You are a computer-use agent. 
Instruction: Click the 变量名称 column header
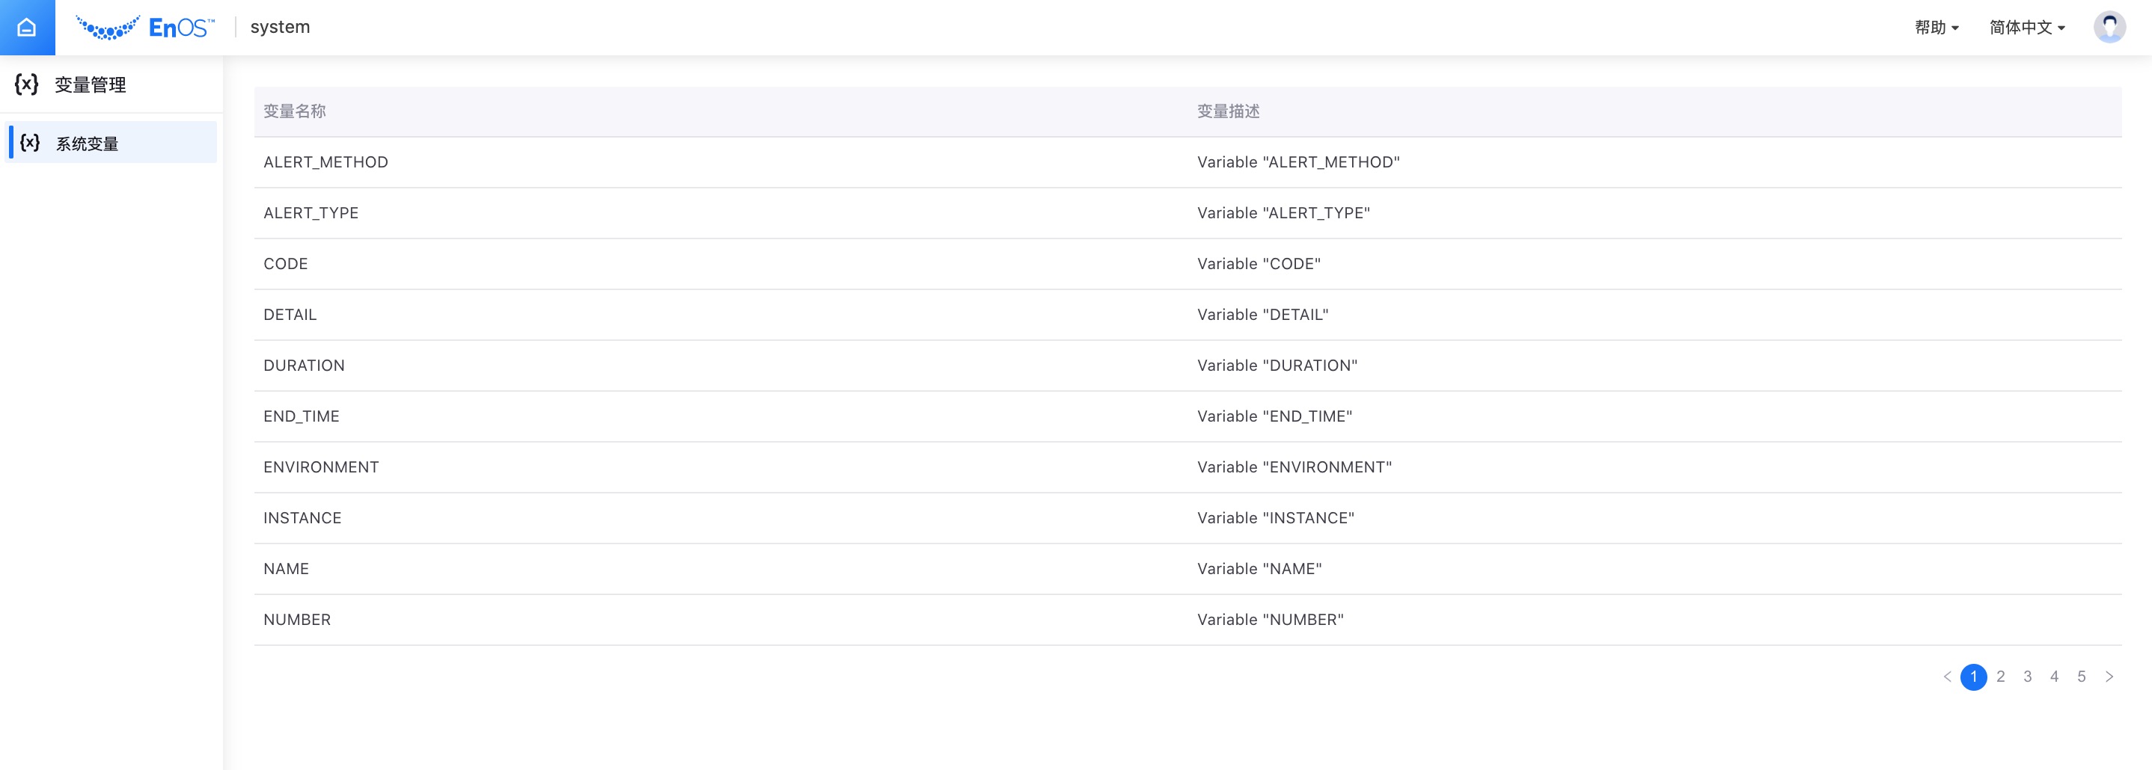click(x=294, y=111)
